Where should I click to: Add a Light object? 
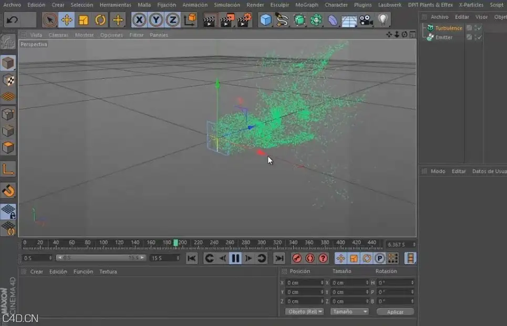pyautogui.click(x=383, y=20)
